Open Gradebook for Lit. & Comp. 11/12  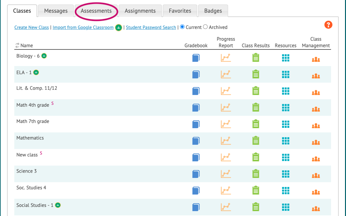coord(196,91)
